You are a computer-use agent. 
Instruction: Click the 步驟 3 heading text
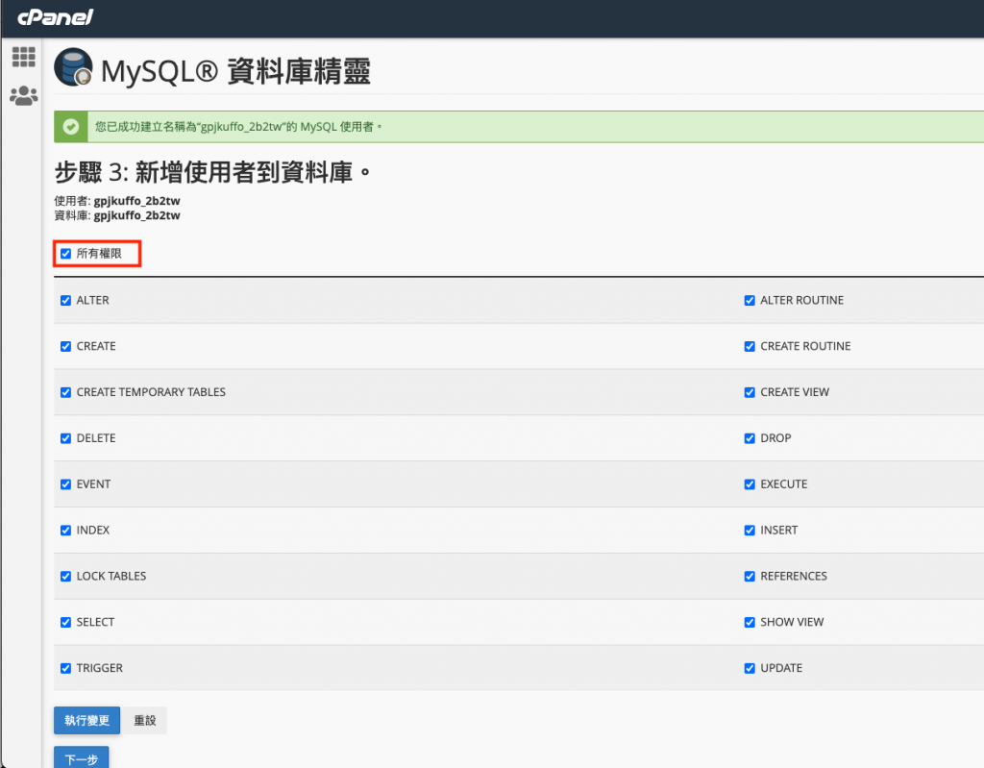pos(212,172)
